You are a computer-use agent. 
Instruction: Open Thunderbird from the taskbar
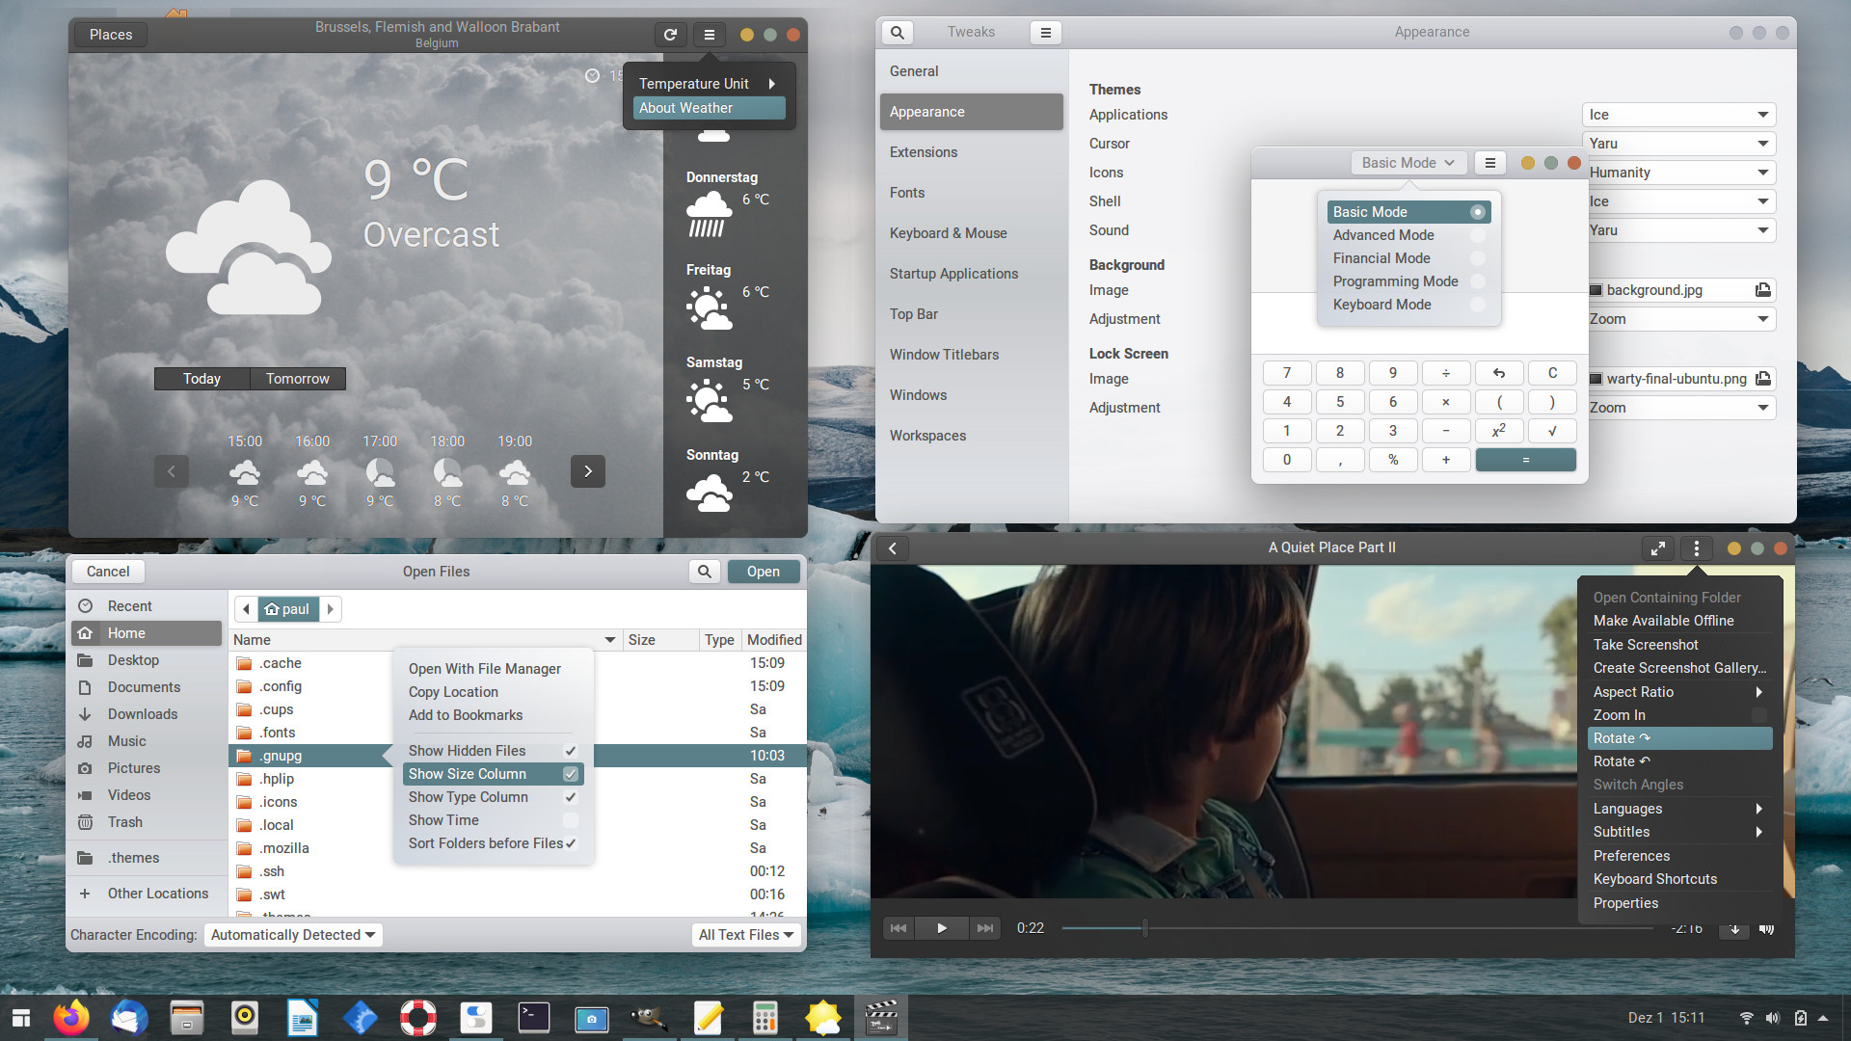click(129, 1017)
